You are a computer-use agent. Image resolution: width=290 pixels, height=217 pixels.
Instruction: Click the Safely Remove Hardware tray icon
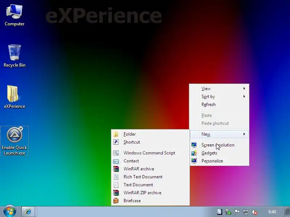[x=228, y=212]
